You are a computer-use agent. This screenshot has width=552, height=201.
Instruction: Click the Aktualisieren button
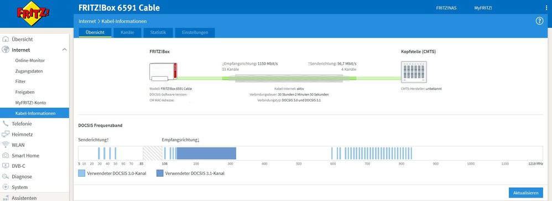tap(525, 193)
